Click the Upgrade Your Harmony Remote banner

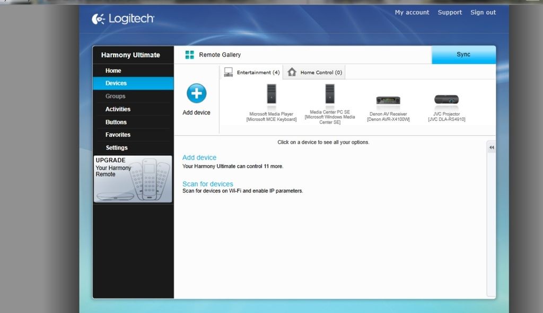click(133, 179)
